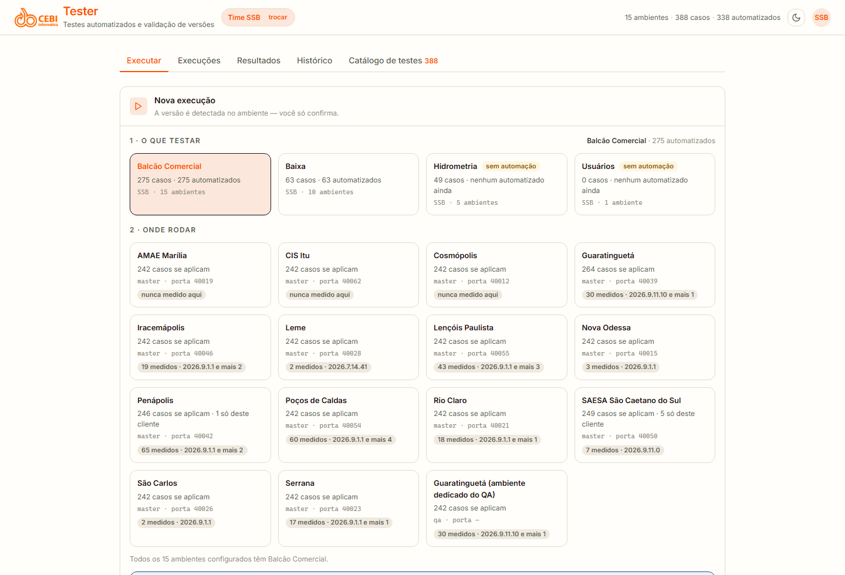Open the Execuções tab
Image resolution: width=845 pixels, height=575 pixels.
coord(199,60)
